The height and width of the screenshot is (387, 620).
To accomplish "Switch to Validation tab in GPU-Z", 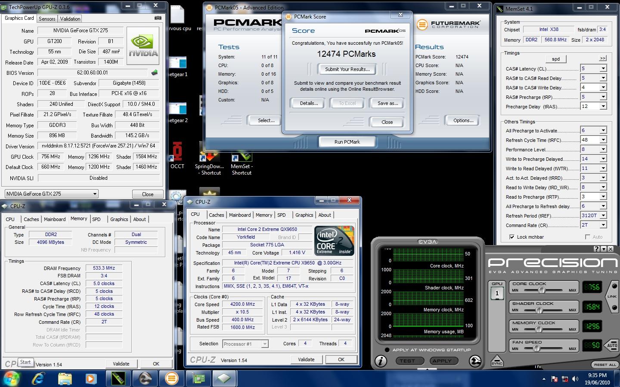I will (x=70, y=18).
